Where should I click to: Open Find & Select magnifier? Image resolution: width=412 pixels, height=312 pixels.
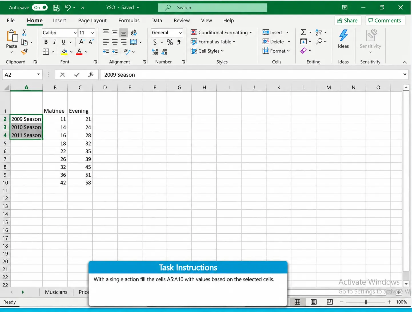coord(319,41)
